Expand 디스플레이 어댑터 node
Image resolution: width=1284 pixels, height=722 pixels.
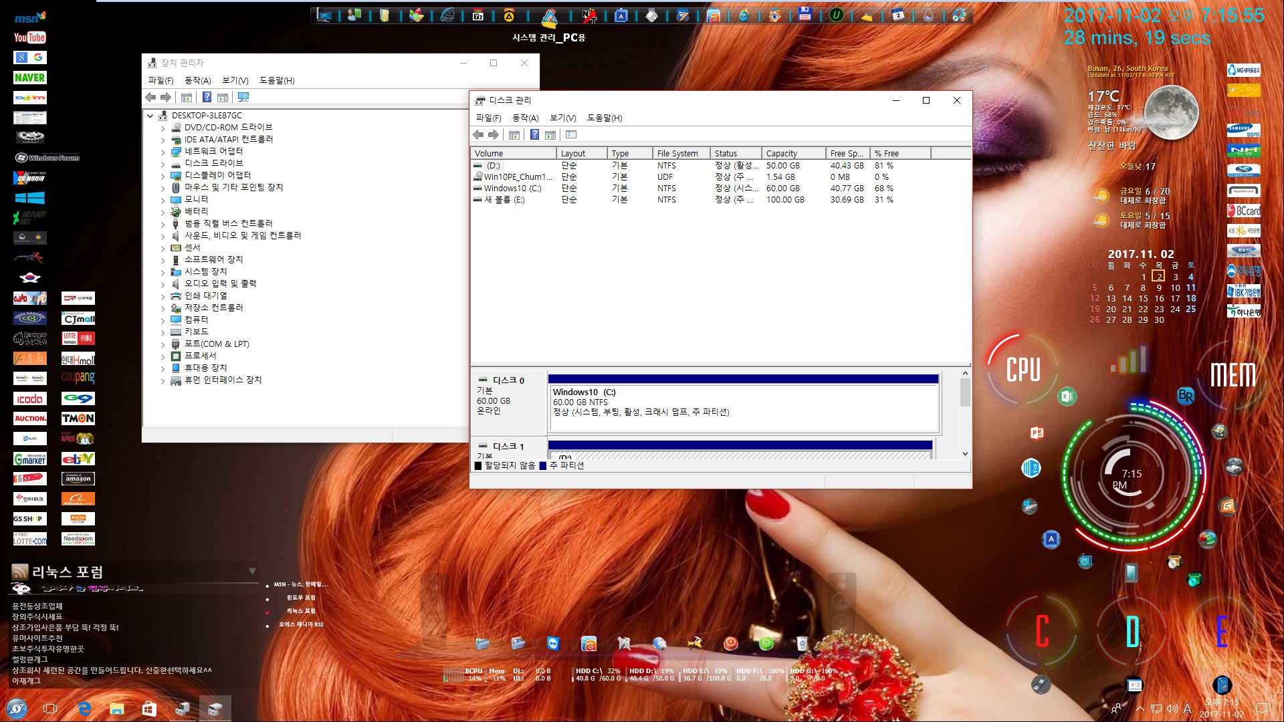click(x=163, y=176)
